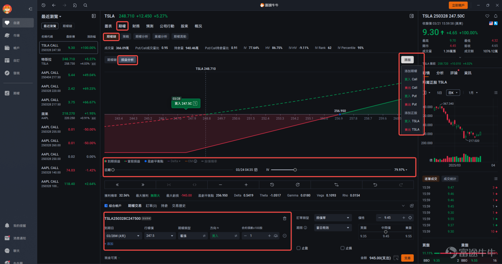Screen dimensions: 502x264
Task: Toggle the 盈虧平衡點 legend marker
Action: tap(154, 161)
